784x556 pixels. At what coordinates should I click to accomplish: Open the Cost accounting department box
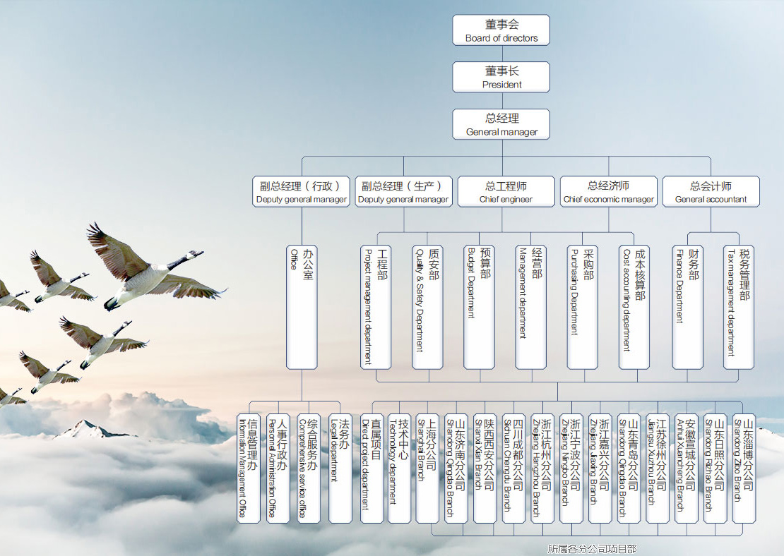coord(634,307)
